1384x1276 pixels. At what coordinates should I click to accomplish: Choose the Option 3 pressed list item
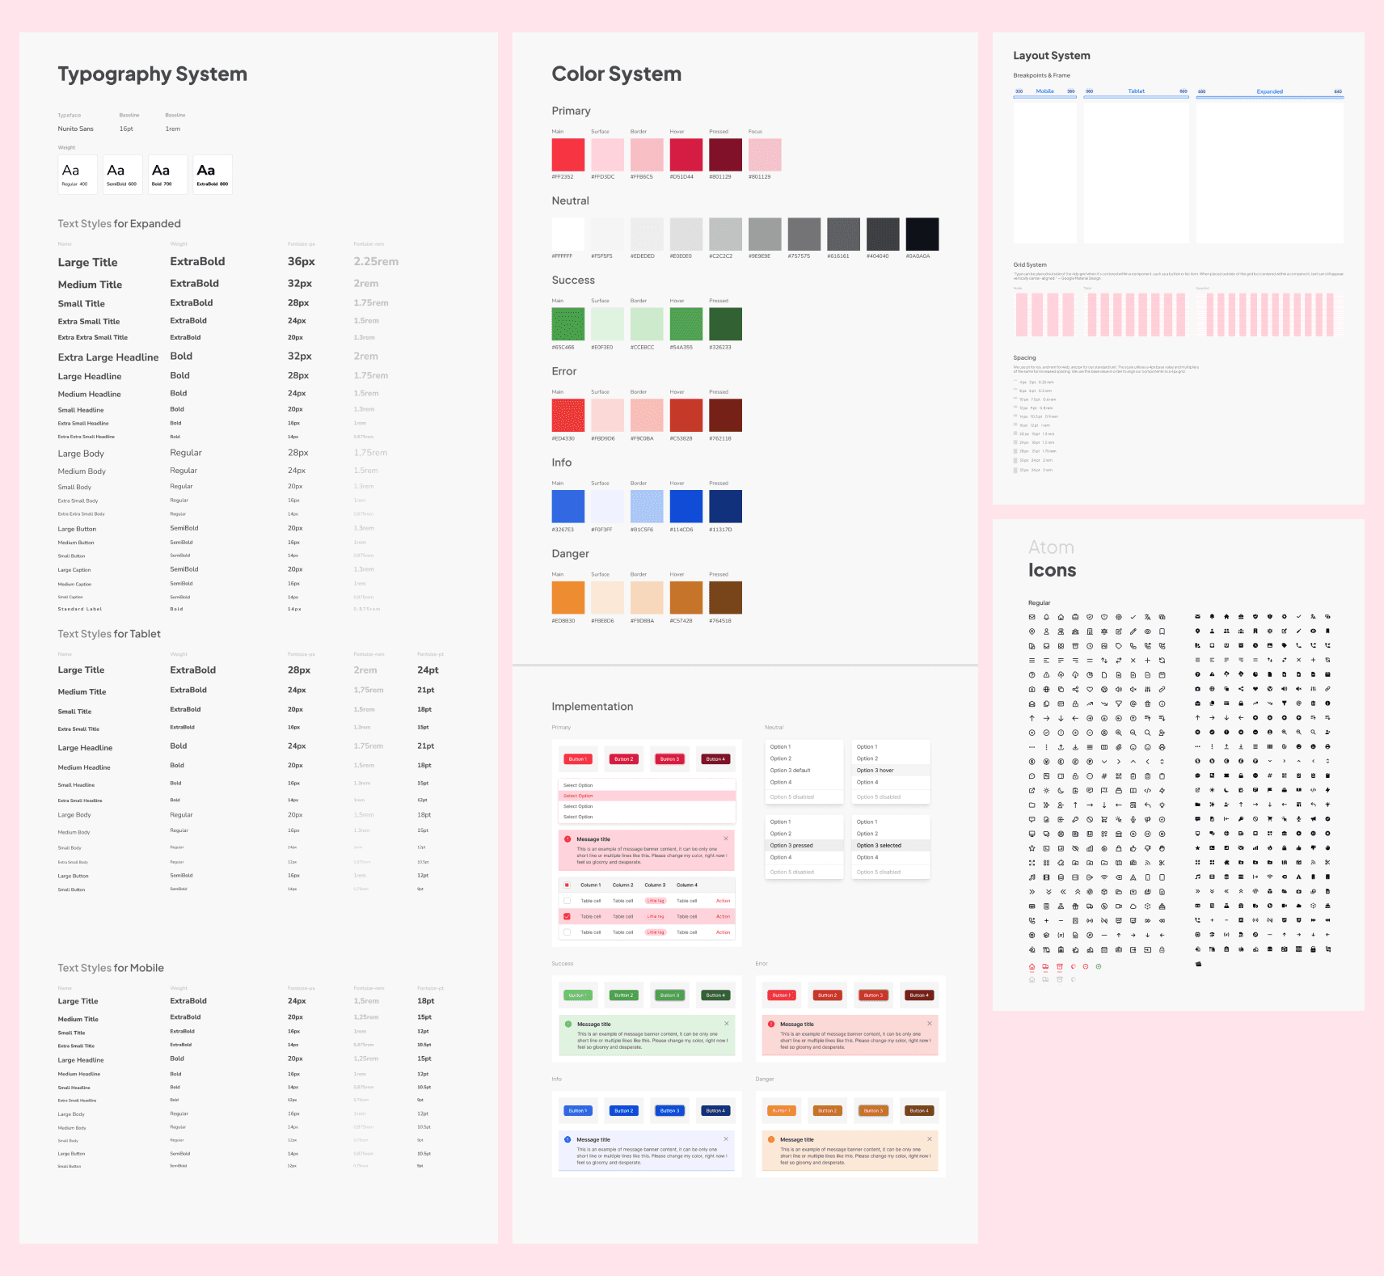pyautogui.click(x=804, y=846)
